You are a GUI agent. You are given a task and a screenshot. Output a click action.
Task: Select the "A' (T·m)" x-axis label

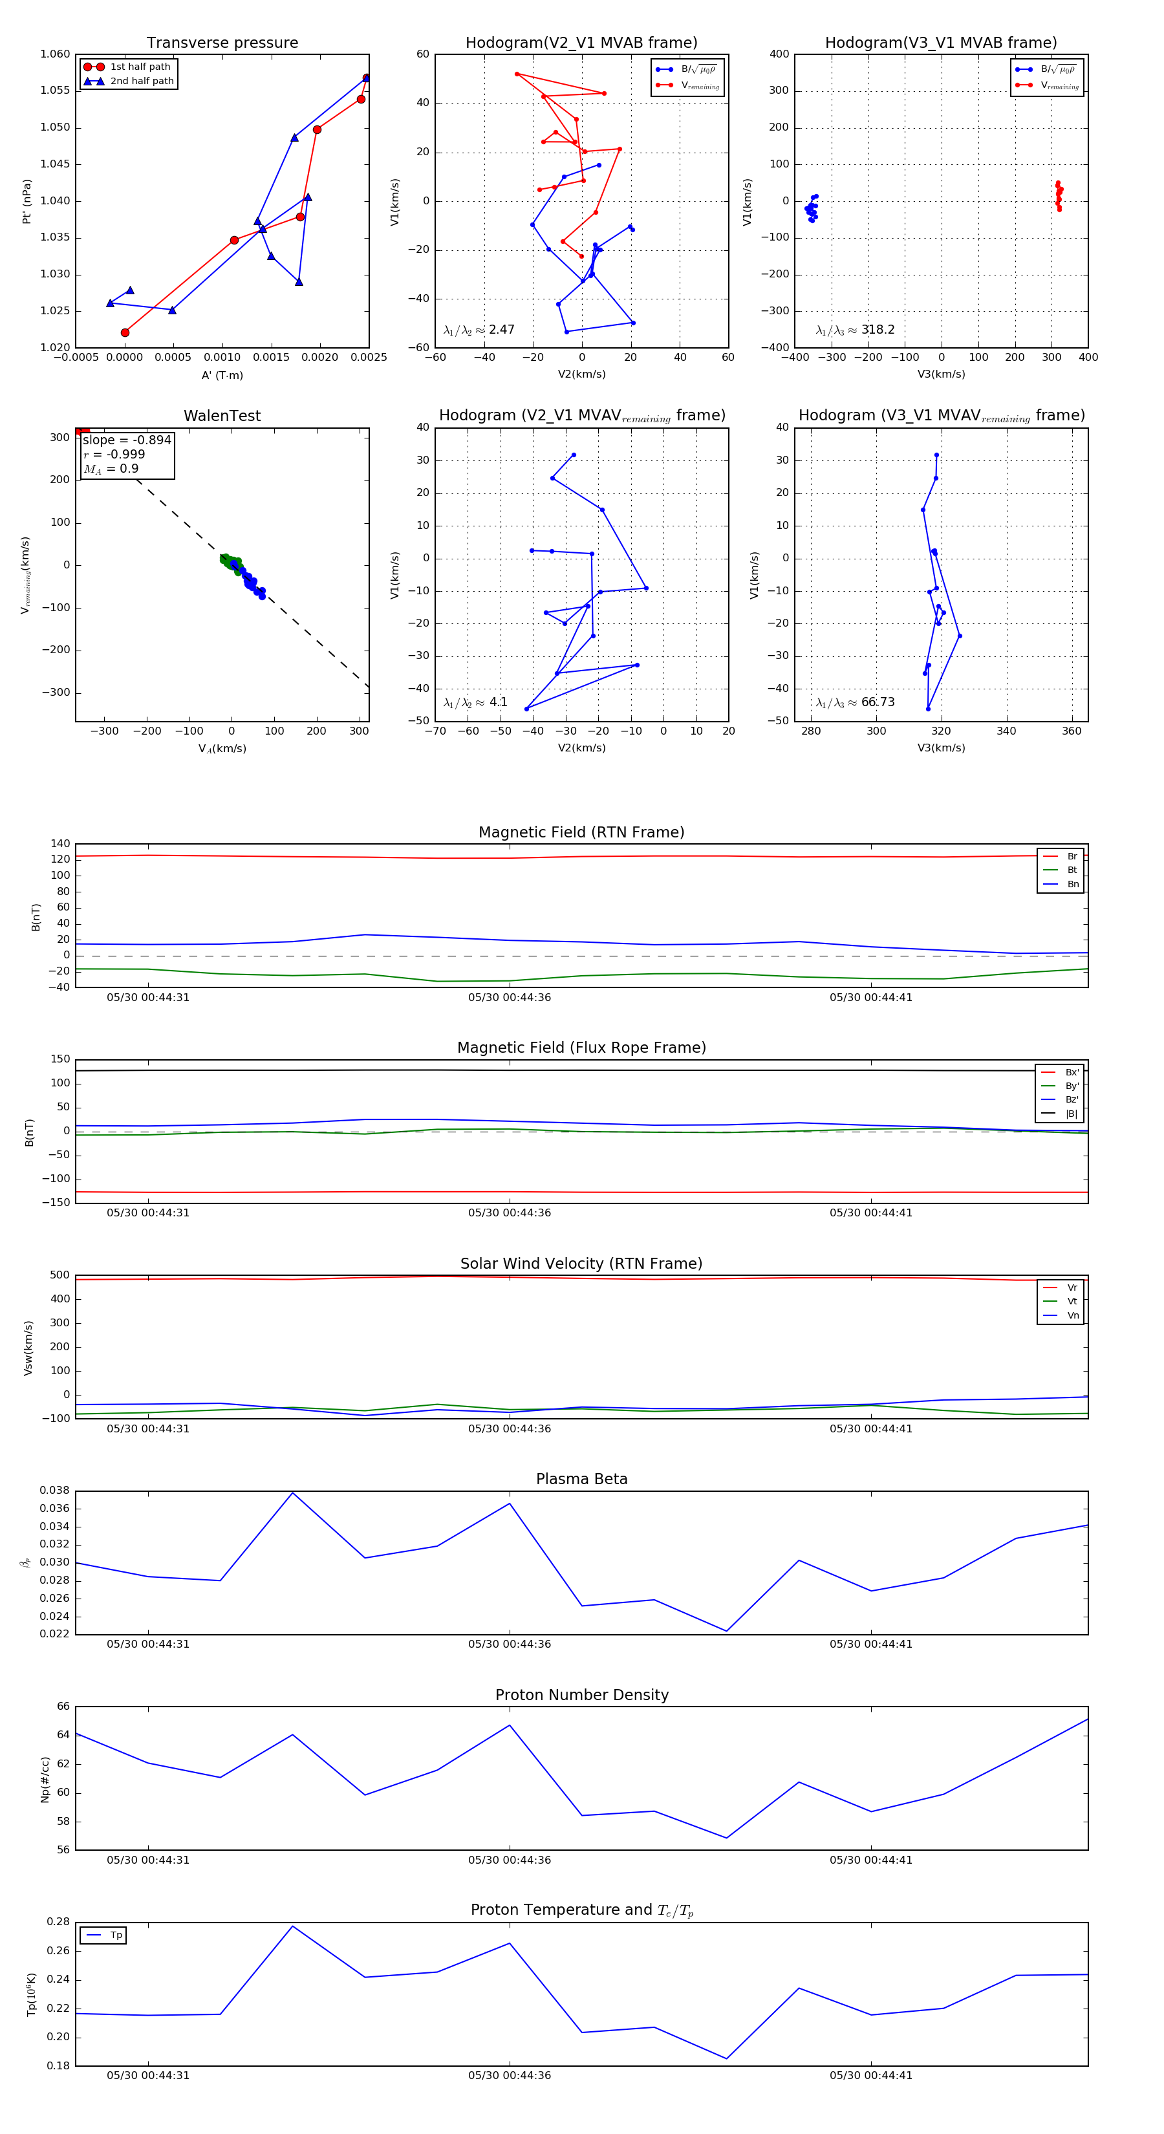click(222, 375)
